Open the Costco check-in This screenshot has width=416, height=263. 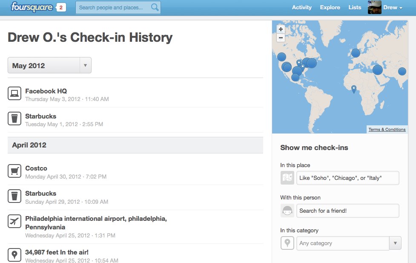[x=36, y=168]
